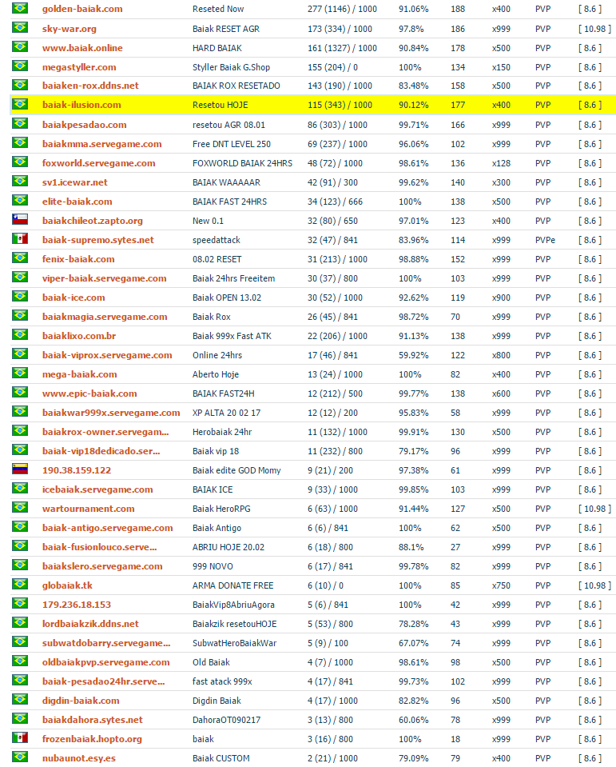Open baiak-ice.com server link
Screen dimensions: 616x767
point(74,298)
